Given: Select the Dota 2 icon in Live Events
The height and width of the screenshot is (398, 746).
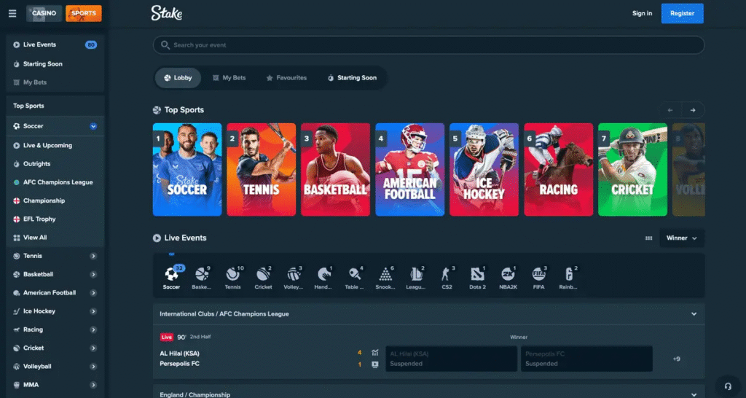Looking at the screenshot, I should (x=477, y=275).
